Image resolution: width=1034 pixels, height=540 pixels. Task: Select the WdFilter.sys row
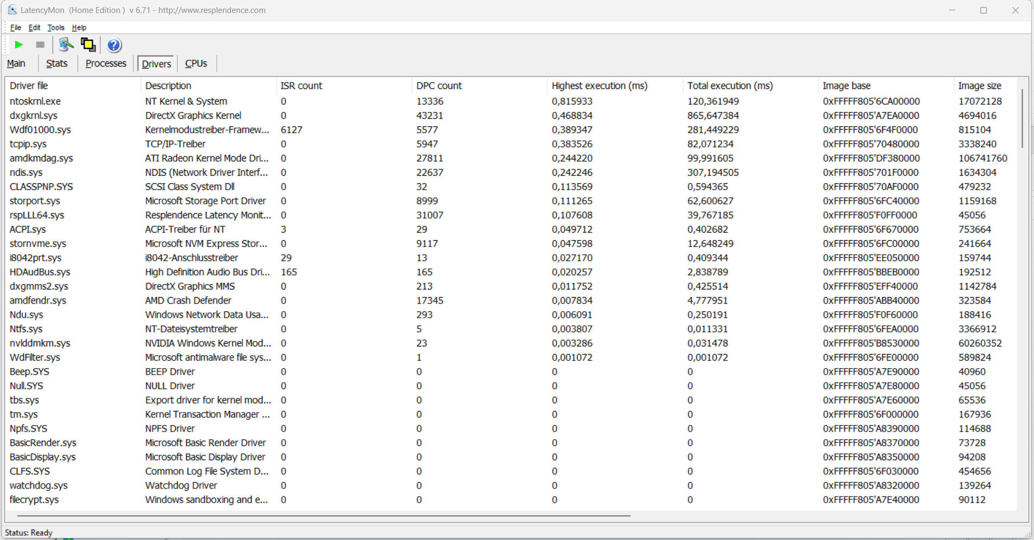(x=511, y=357)
